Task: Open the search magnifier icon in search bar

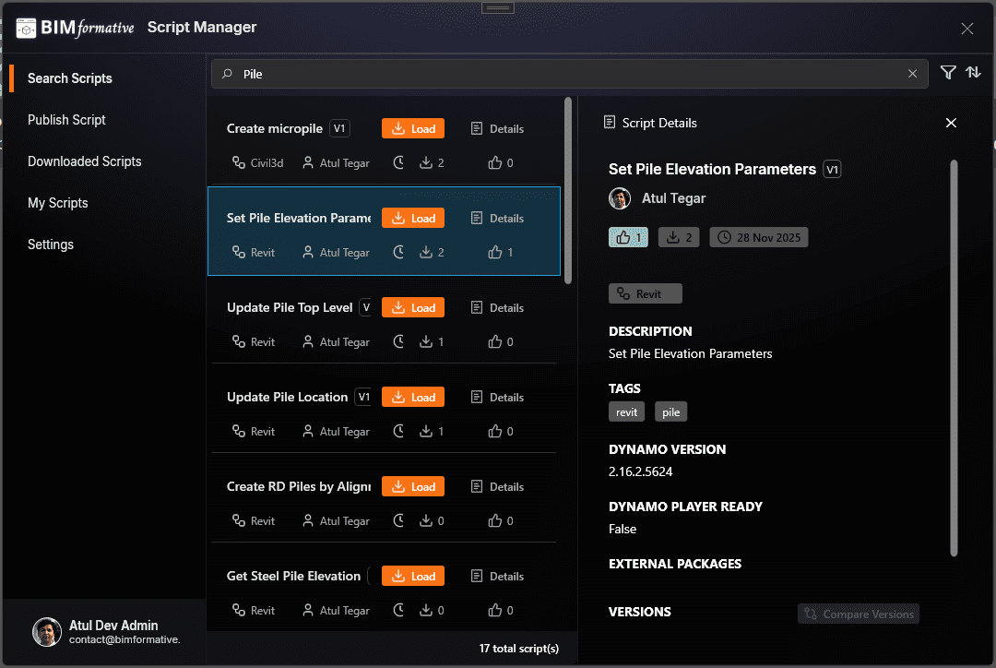Action: click(x=229, y=73)
